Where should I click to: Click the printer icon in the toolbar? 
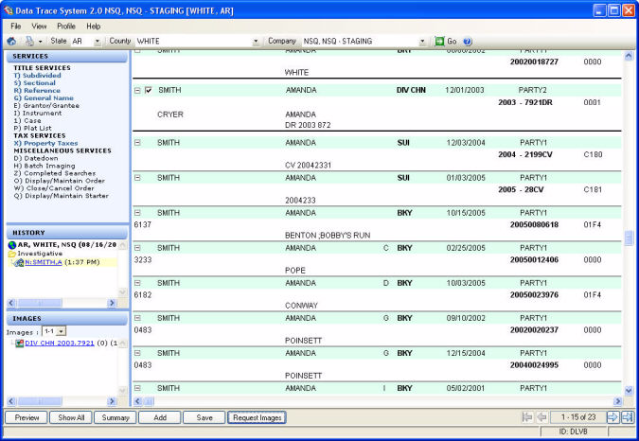(29, 41)
